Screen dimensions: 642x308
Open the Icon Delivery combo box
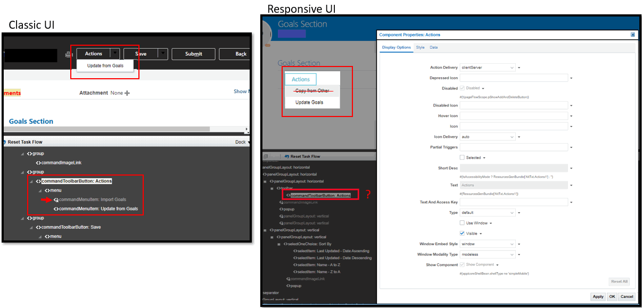488,137
